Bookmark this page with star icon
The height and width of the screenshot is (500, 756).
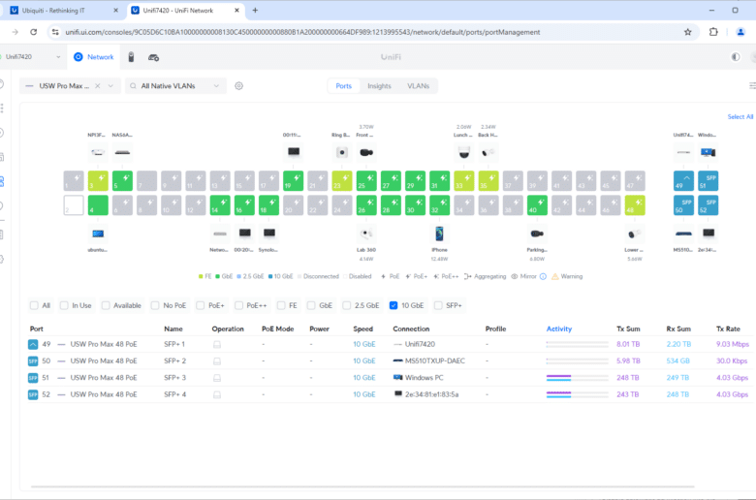[x=687, y=32]
